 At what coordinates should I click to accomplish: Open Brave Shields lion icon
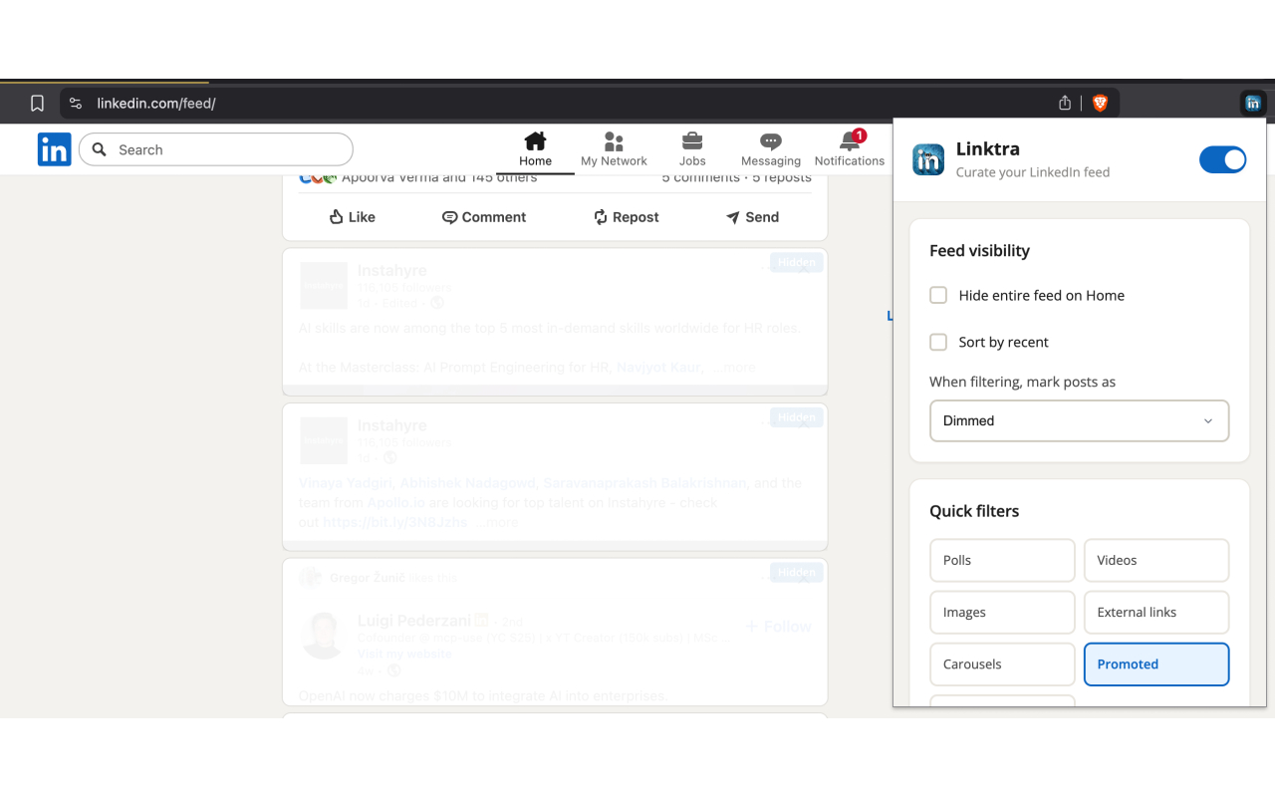(1101, 103)
